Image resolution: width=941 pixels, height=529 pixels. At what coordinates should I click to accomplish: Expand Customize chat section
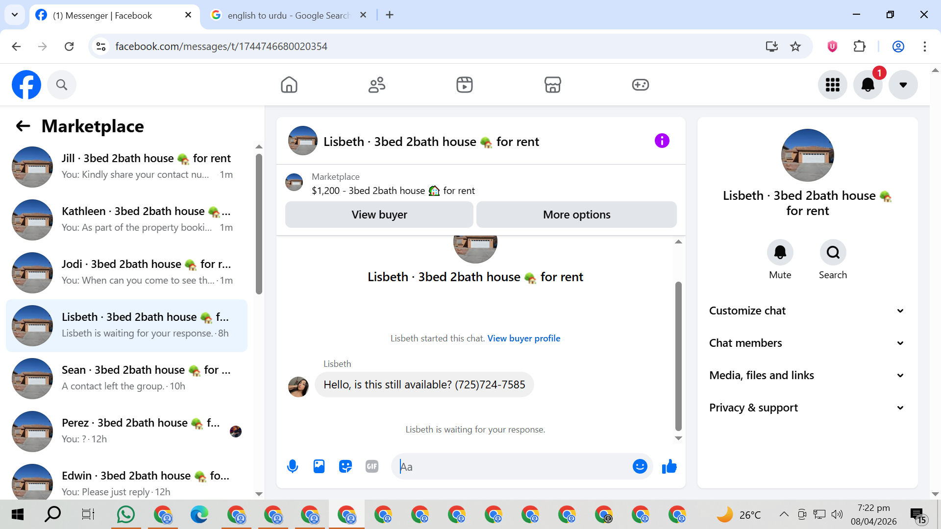pyautogui.click(x=807, y=311)
